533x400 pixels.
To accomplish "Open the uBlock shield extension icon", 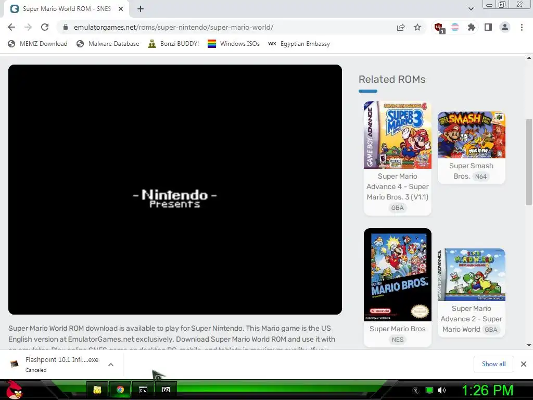I will [439, 28].
